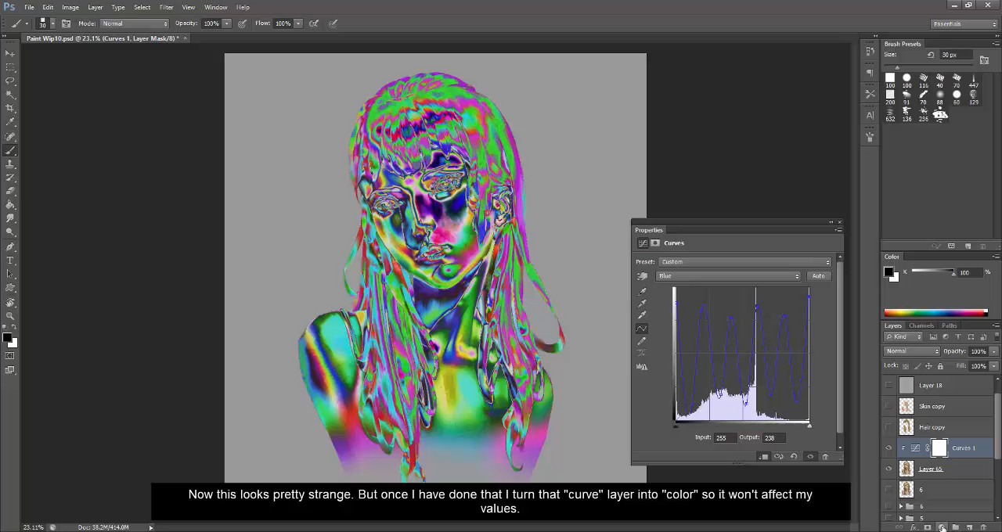The width and height of the screenshot is (1002, 532).
Task: Click the Curves Output value field
Action: (x=774, y=437)
